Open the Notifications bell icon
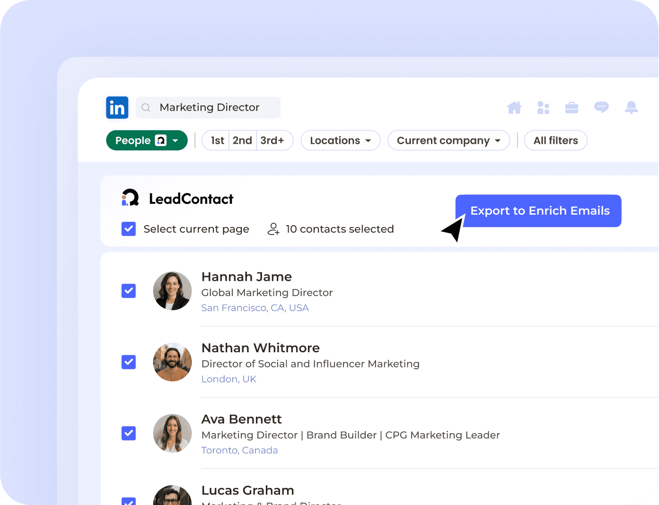Viewport: 659px width, 505px height. click(x=631, y=107)
